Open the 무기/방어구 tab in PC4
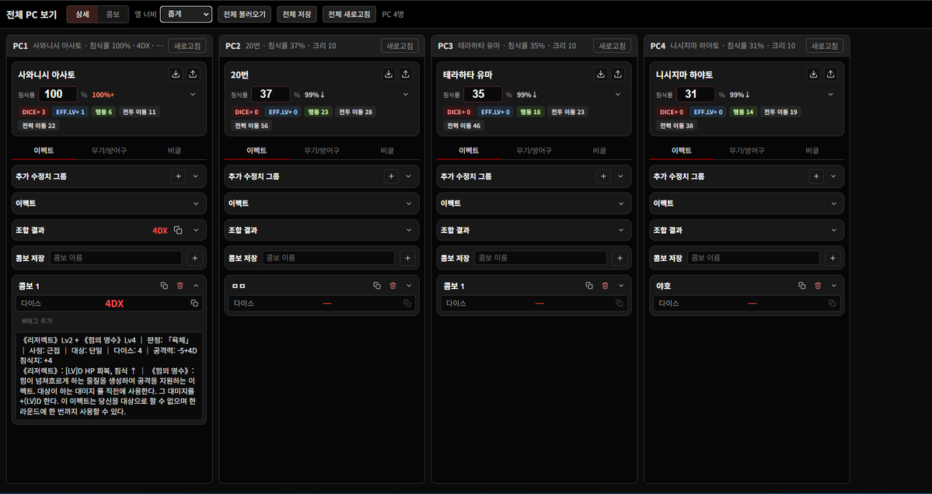The width and height of the screenshot is (932, 494). tap(746, 151)
